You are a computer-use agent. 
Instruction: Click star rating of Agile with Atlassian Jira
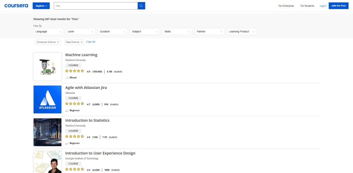pyautogui.click(x=75, y=104)
